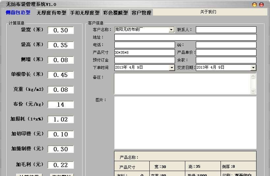270x176 pixels.
Task: Click the 图片 image area
Action: pos(185,123)
